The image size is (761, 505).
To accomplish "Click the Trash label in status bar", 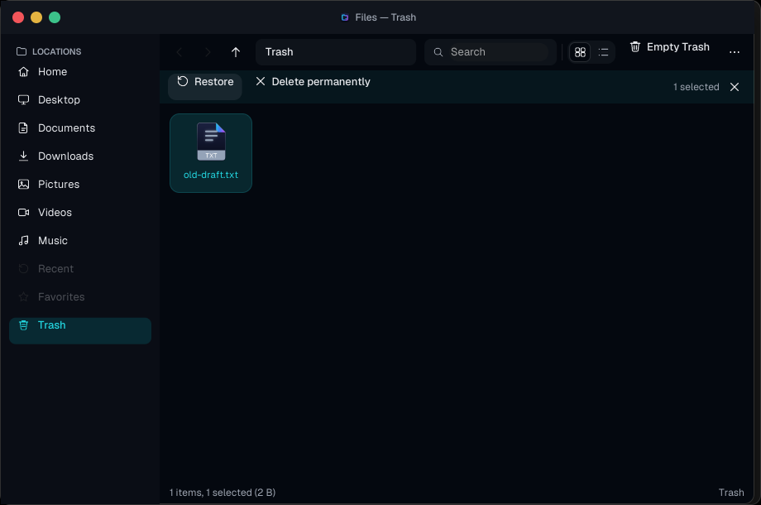I will point(731,493).
